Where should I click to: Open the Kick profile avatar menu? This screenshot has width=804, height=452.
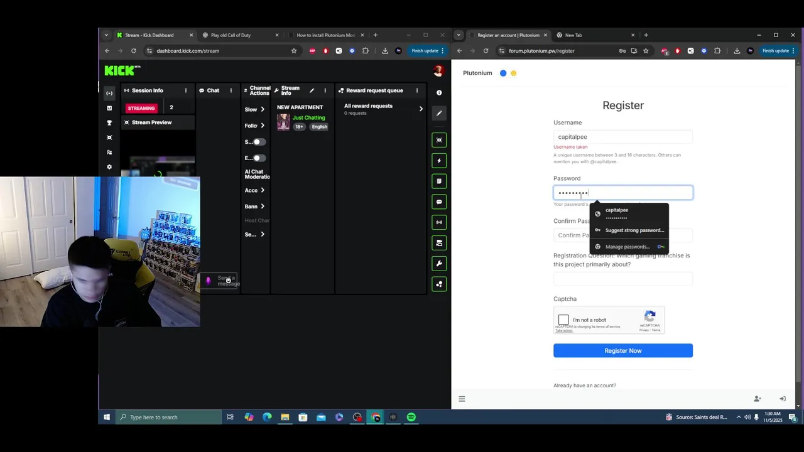pyautogui.click(x=438, y=71)
